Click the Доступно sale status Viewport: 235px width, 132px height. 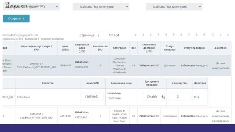pyautogui.click(x=170, y=66)
